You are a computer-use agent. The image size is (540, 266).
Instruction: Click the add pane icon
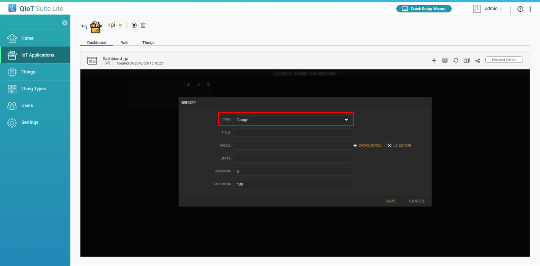click(467, 60)
